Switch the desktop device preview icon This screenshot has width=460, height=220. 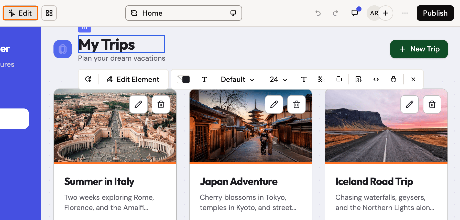[x=233, y=13]
